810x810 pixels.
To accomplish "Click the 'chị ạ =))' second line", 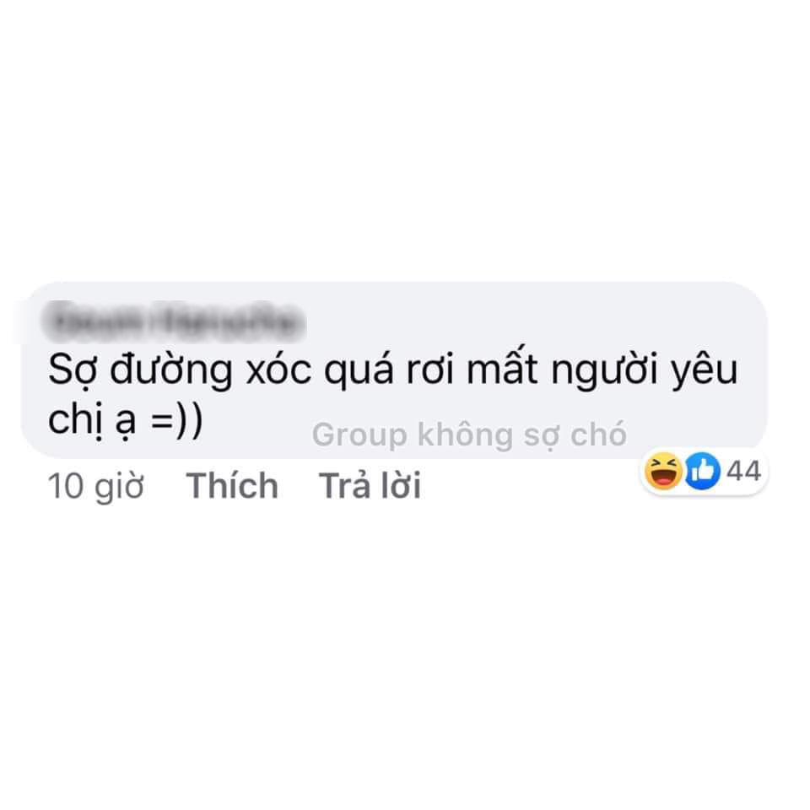I will [125, 420].
